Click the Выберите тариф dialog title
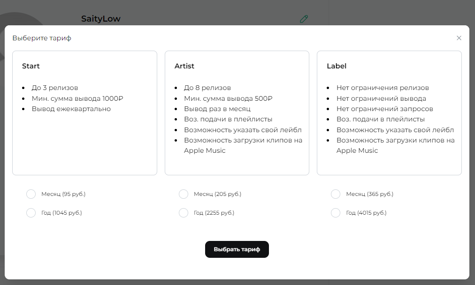The width and height of the screenshot is (475, 285). pyautogui.click(x=42, y=38)
